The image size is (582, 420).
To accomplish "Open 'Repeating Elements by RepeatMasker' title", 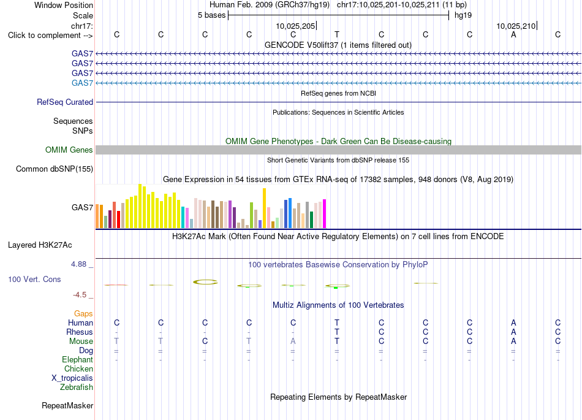I will pyautogui.click(x=338, y=397).
